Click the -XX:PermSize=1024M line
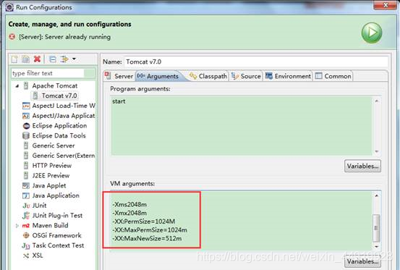 144,222
